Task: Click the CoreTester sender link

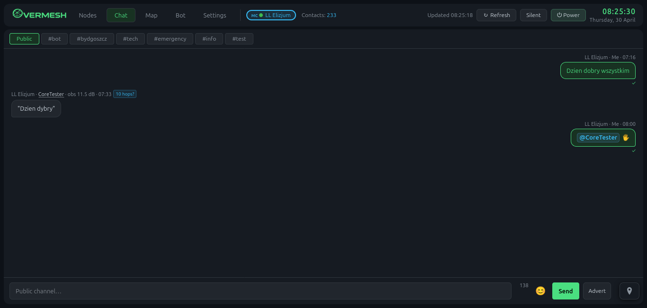Action: [x=51, y=94]
